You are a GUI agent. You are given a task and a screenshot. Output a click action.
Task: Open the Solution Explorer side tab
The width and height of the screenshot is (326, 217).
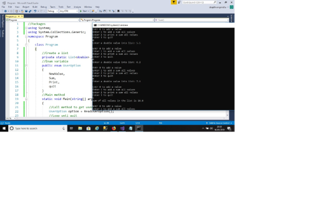(x=232, y=18)
